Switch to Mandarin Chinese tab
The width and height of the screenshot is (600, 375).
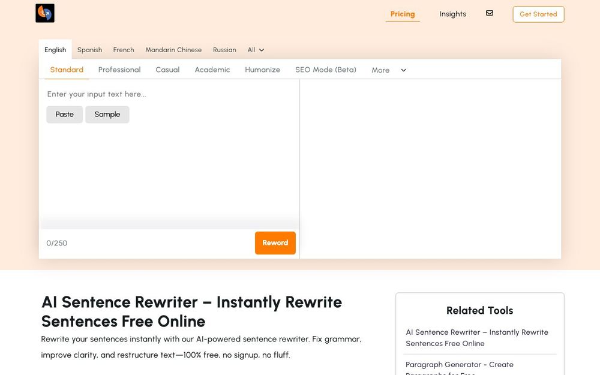click(x=173, y=50)
